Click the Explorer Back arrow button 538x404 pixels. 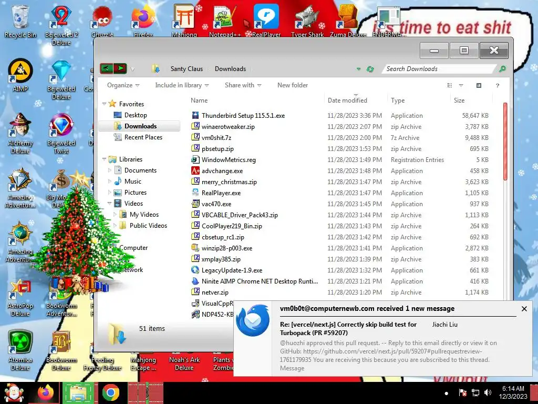pyautogui.click(x=106, y=68)
